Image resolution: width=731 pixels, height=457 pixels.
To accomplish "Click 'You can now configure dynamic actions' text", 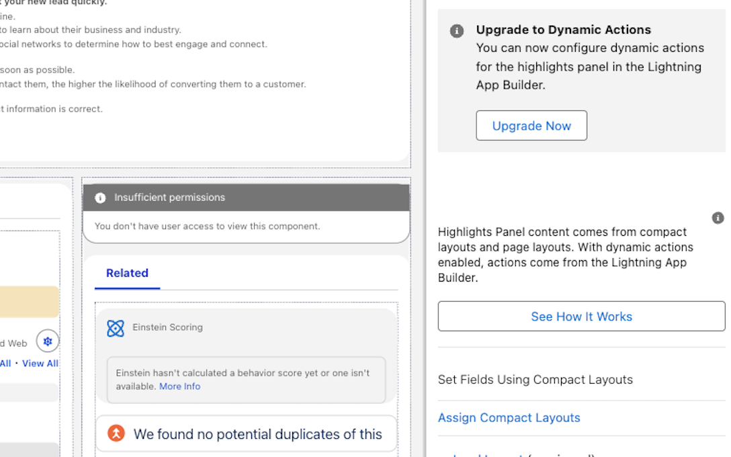I will 590,67.
